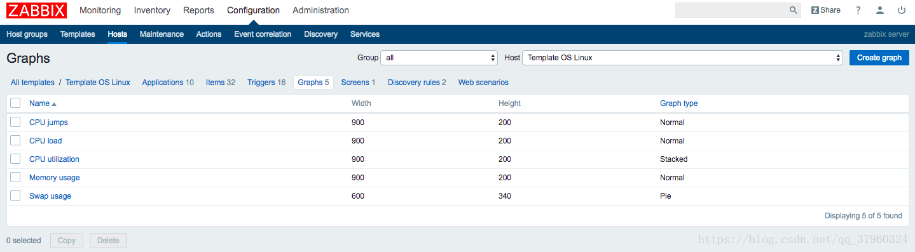Viewport: 915px width, 252px height.
Task: Click the All templates breadcrumb link
Action: 32,83
